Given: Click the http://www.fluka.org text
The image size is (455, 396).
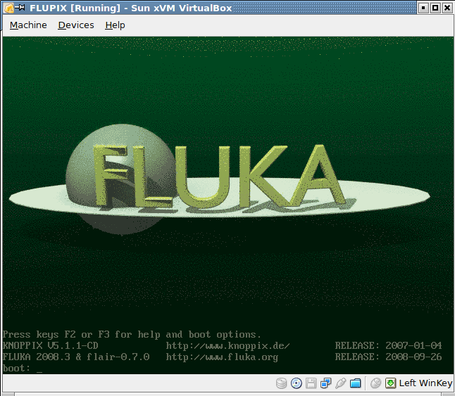Looking at the screenshot, I should [x=222, y=357].
